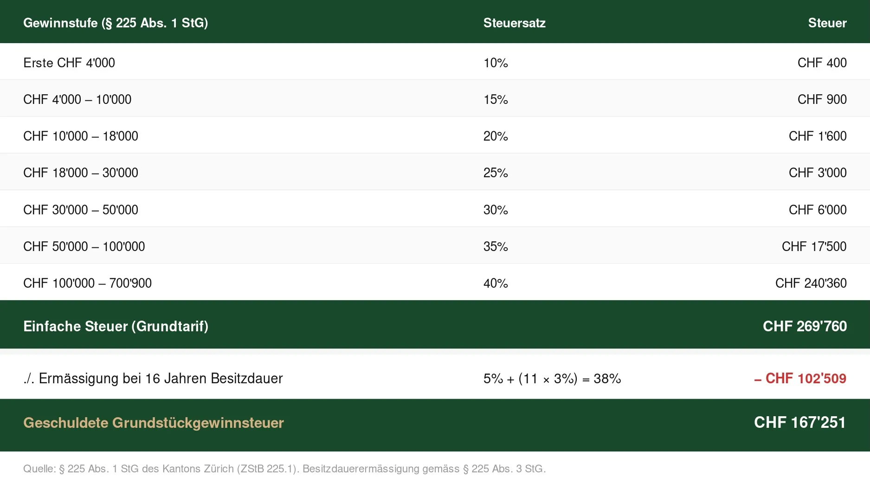Select the CHF 4'000 – 10'000 bracket
The height and width of the screenshot is (477, 870).
coord(77,99)
